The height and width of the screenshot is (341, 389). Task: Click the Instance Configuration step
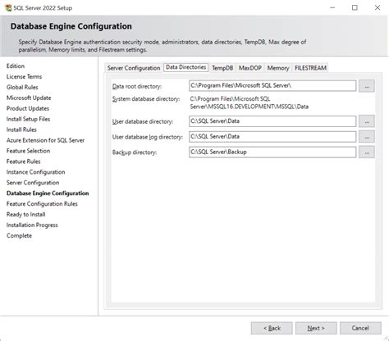pyautogui.click(x=35, y=172)
